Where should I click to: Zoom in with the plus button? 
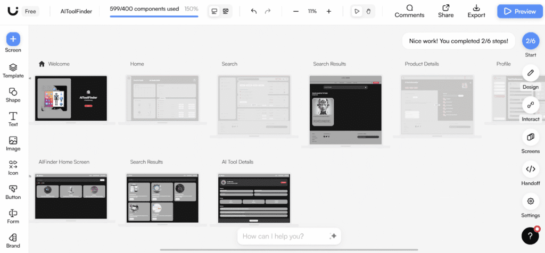328,11
